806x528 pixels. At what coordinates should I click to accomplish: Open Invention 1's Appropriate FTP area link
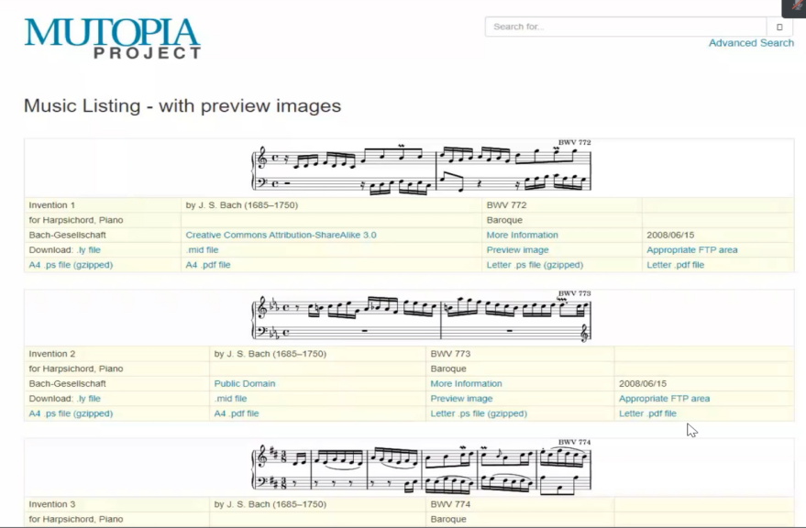pyautogui.click(x=691, y=250)
